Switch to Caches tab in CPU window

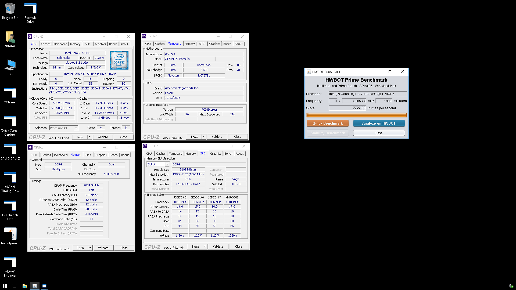pos(46,44)
